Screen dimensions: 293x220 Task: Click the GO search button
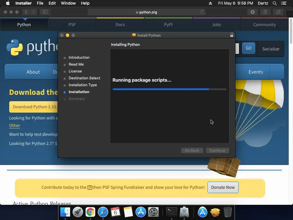click(249, 48)
